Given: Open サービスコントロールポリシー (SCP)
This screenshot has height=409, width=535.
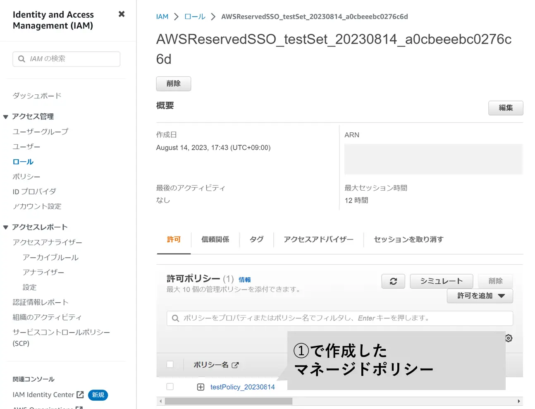Looking at the screenshot, I should pos(61,337).
